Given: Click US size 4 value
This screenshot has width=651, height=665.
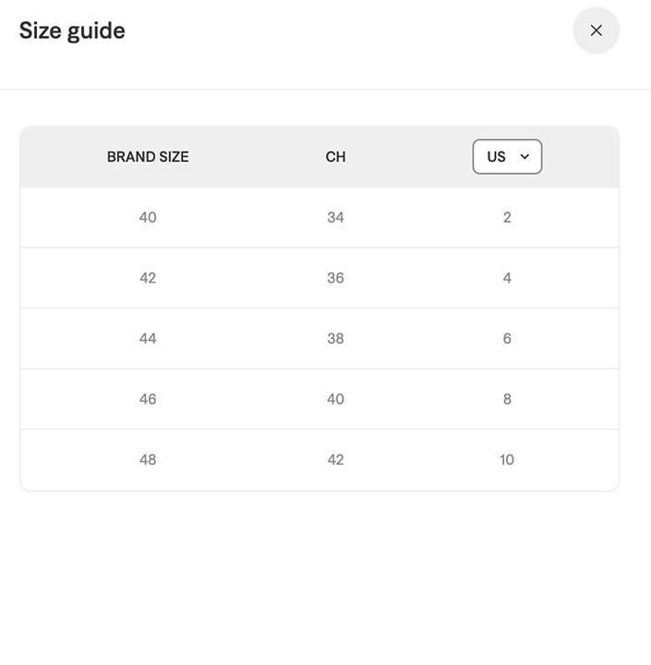Looking at the screenshot, I should pyautogui.click(x=507, y=278).
